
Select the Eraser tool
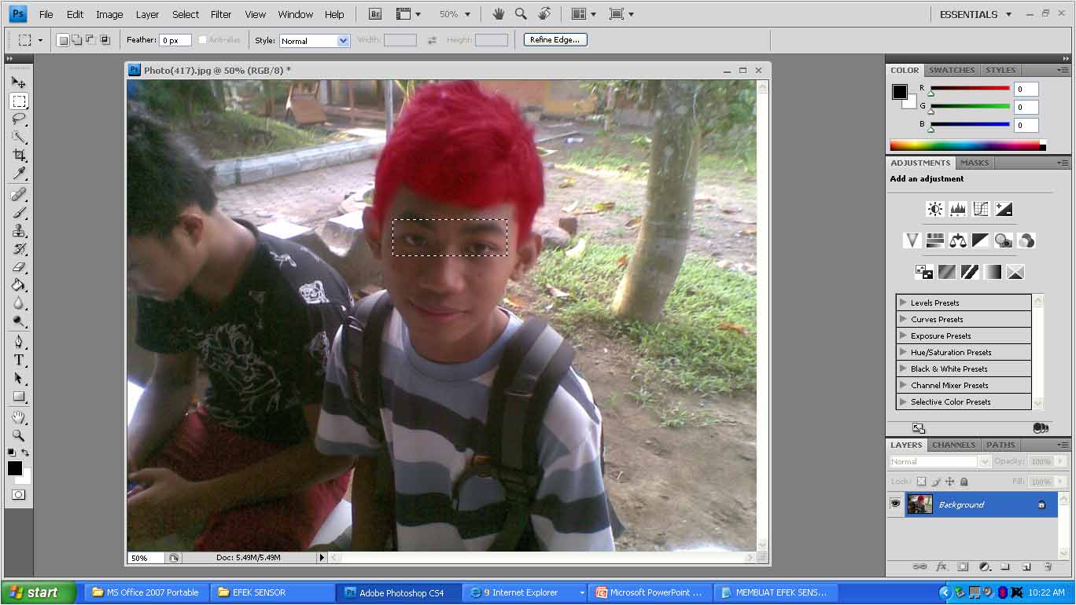point(19,267)
